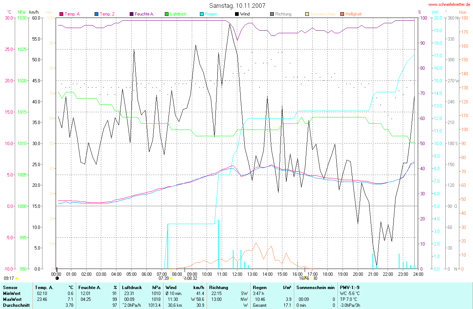Click the '270 W' direction axis label
Image resolution: width=473 pixels, height=309 pixels.
tap(453, 80)
